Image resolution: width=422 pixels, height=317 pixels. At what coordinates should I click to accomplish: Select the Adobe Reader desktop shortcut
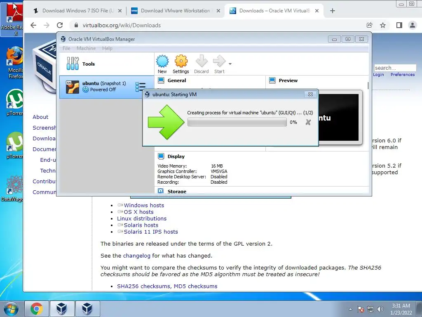[x=12, y=19]
